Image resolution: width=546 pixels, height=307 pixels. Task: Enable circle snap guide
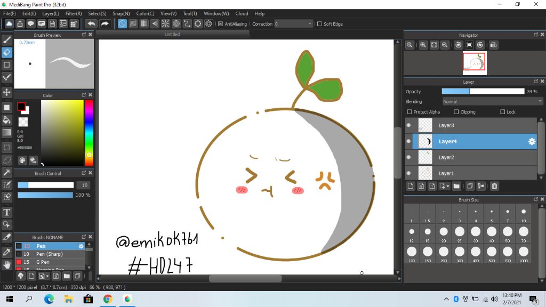176,23
